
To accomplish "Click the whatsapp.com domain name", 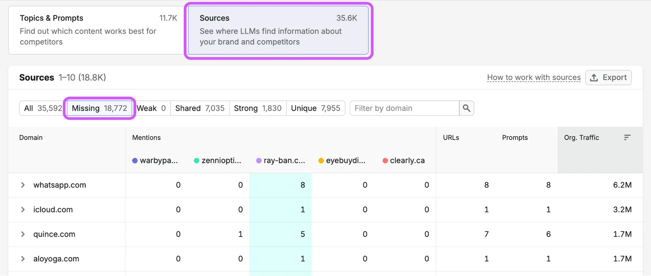I will click(60, 185).
